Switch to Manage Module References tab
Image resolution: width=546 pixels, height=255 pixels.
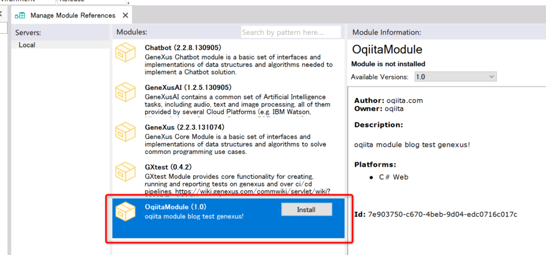click(72, 16)
